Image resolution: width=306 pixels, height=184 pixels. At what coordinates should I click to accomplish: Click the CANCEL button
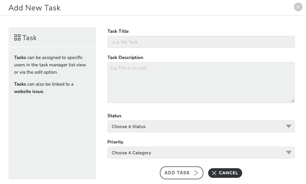[225, 173]
